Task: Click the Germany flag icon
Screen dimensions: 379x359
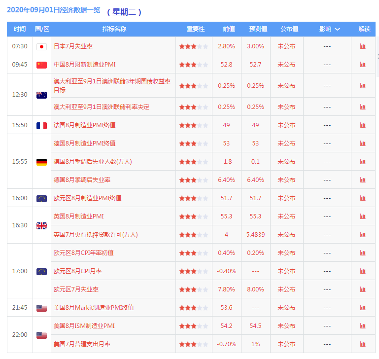Action: point(41,162)
